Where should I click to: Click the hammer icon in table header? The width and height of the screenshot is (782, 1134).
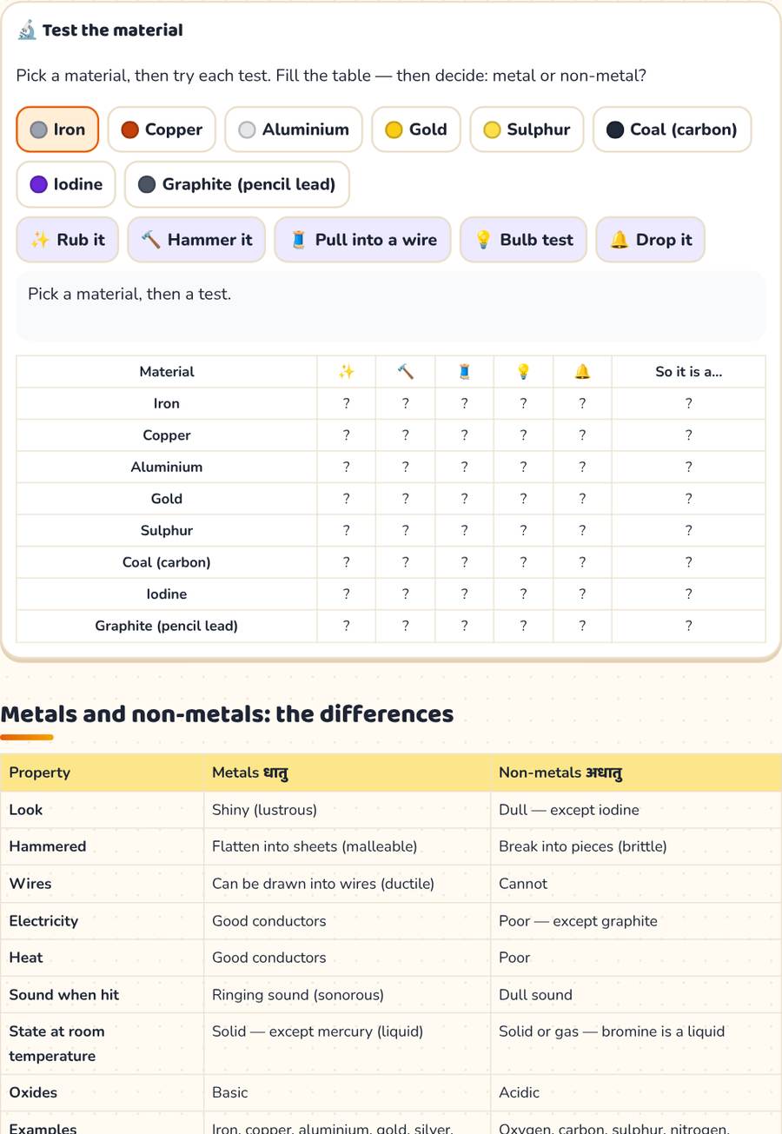click(405, 372)
